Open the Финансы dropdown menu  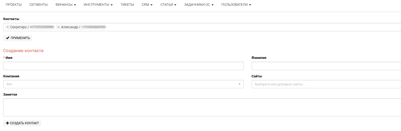(x=66, y=5)
